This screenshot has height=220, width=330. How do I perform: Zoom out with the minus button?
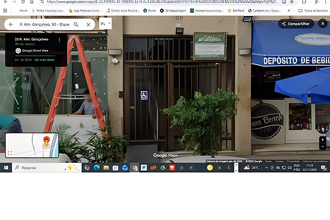coord(322,147)
